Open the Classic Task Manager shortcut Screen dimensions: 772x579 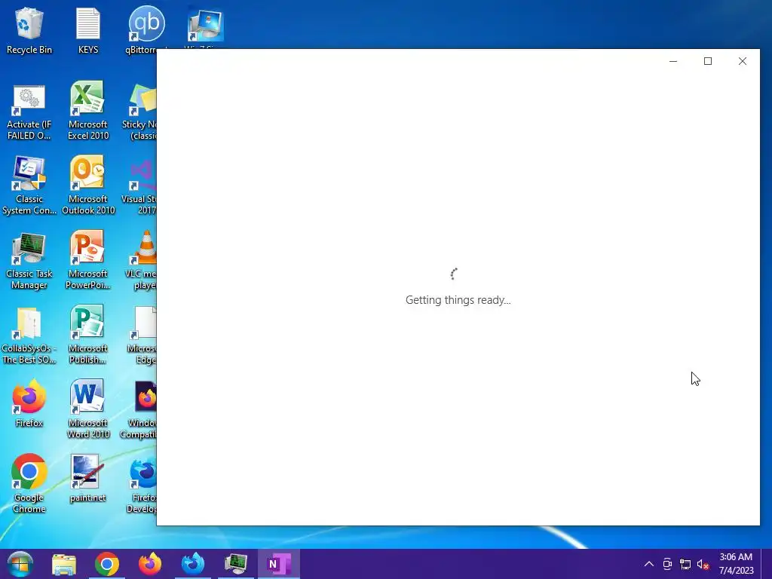(29, 262)
